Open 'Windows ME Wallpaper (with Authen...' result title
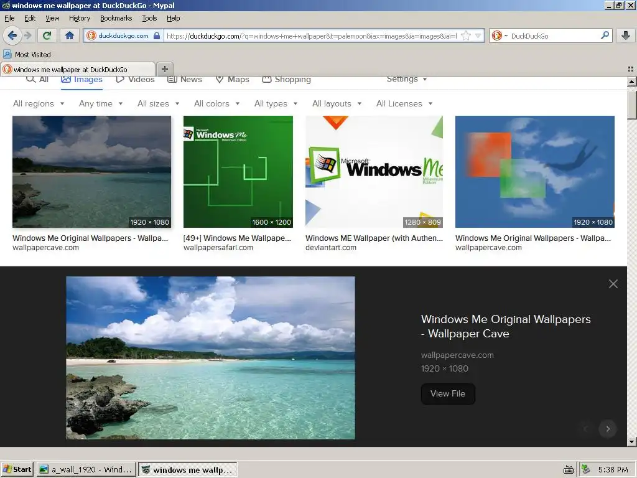637x478 pixels. pyautogui.click(x=374, y=238)
